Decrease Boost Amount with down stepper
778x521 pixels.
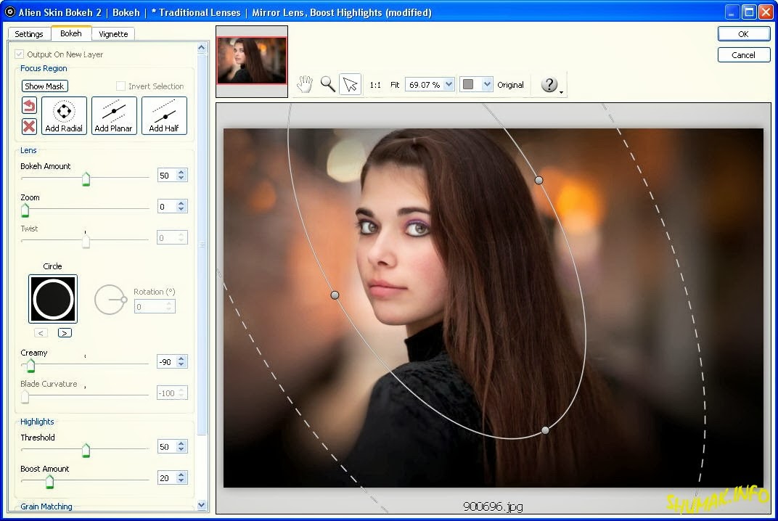pyautogui.click(x=181, y=481)
